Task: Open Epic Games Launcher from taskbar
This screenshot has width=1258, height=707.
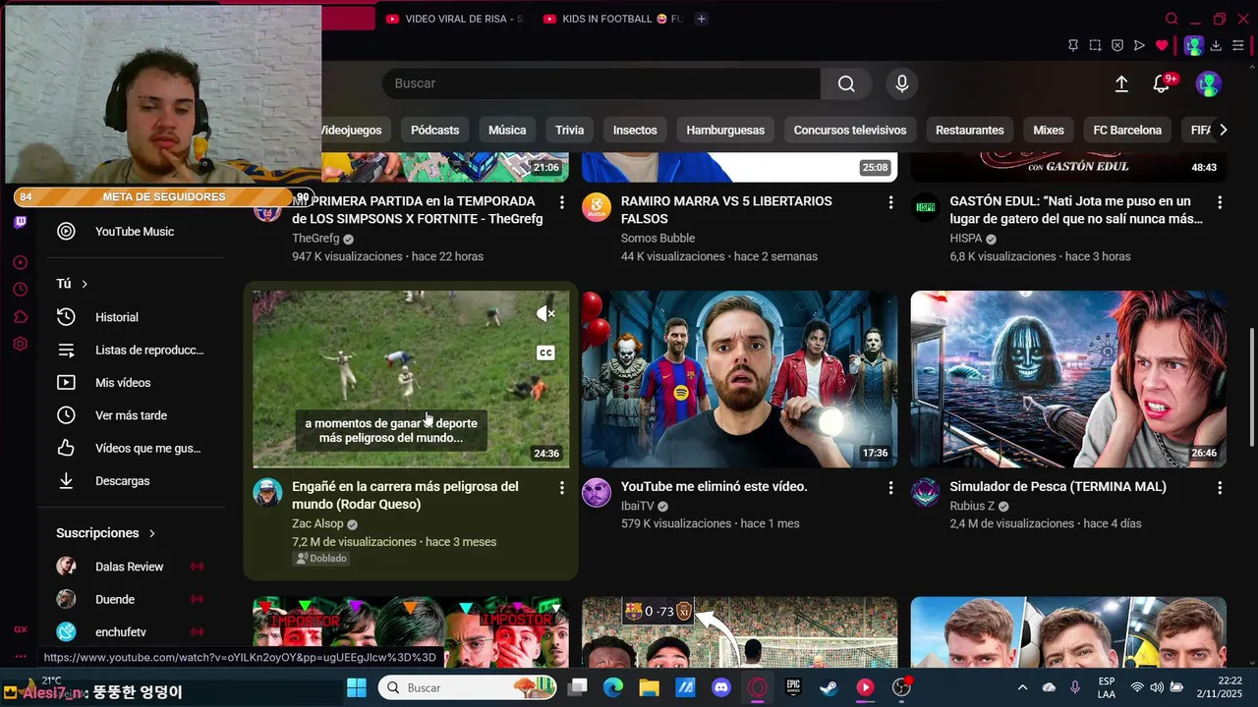Action: coord(793,688)
